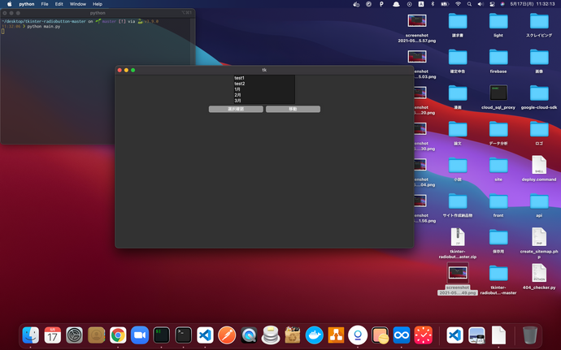
Task: Select the 1月 entry in the listbox
Action: (x=264, y=89)
